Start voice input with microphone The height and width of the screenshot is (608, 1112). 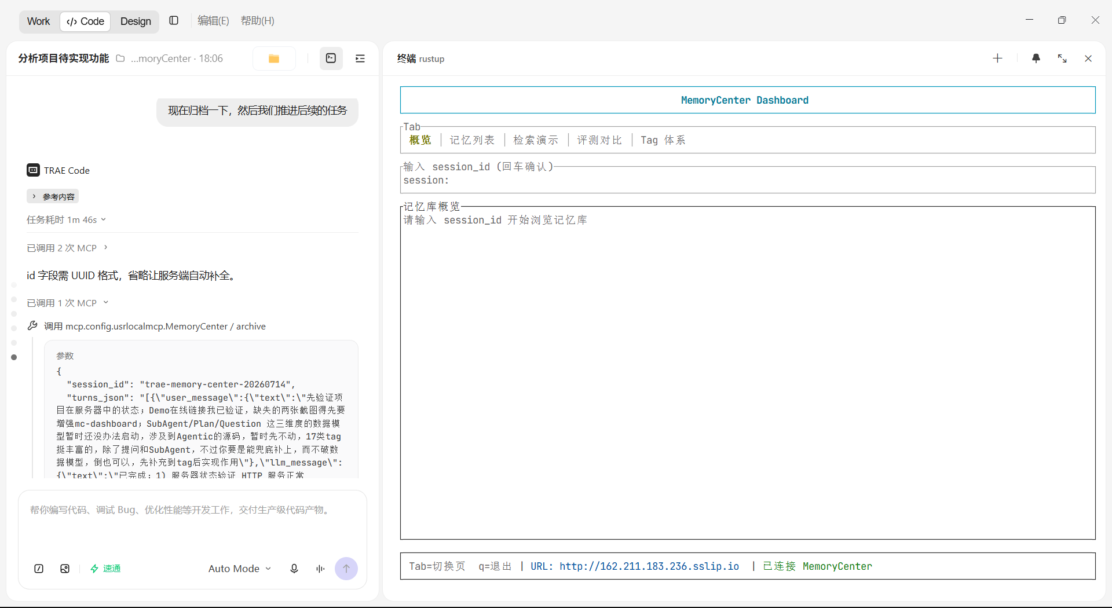tap(294, 569)
